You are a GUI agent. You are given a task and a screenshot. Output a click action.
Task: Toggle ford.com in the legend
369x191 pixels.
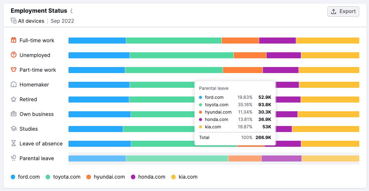click(x=25, y=177)
